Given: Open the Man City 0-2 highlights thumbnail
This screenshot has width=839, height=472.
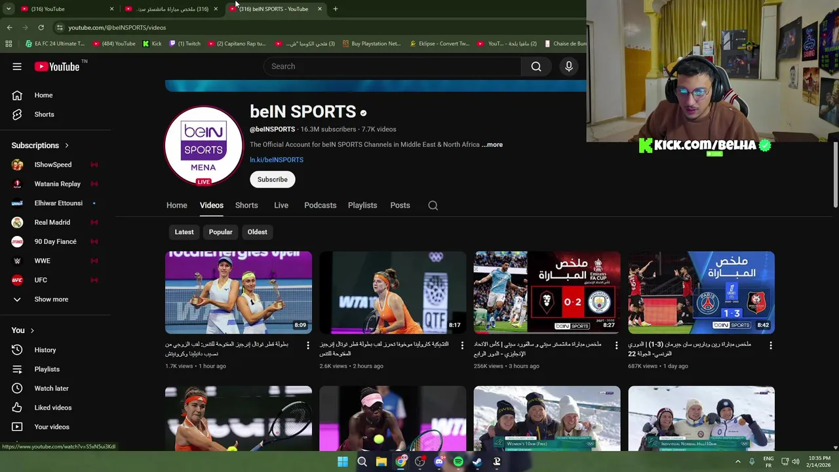Looking at the screenshot, I should 547,292.
